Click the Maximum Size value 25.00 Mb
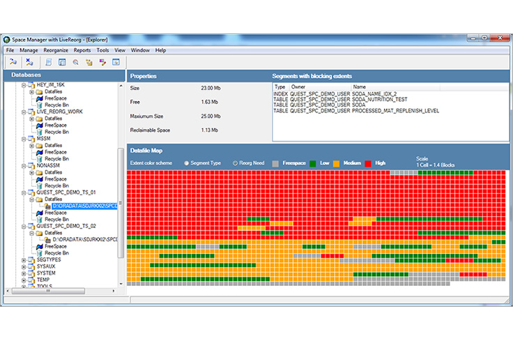 210,116
